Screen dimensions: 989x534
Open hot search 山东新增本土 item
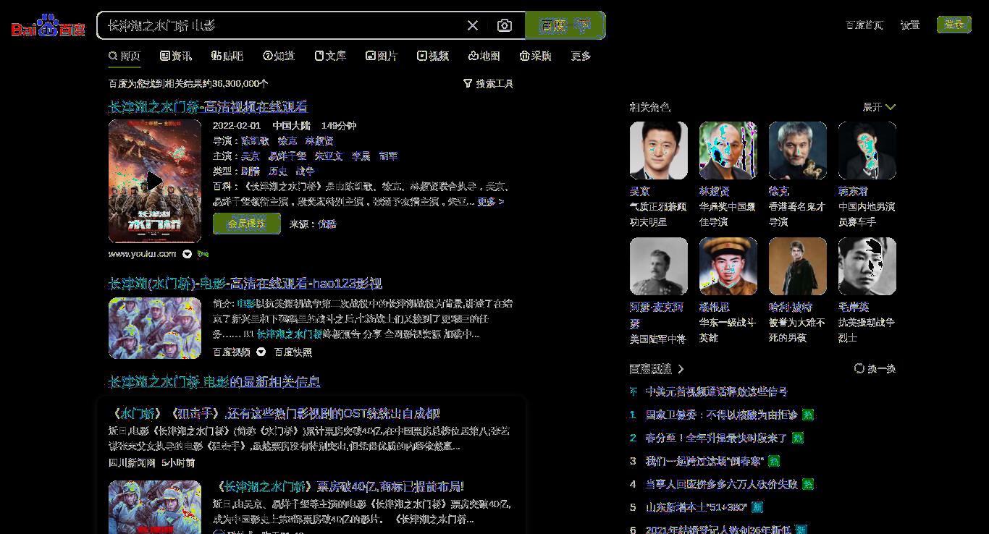(x=696, y=507)
